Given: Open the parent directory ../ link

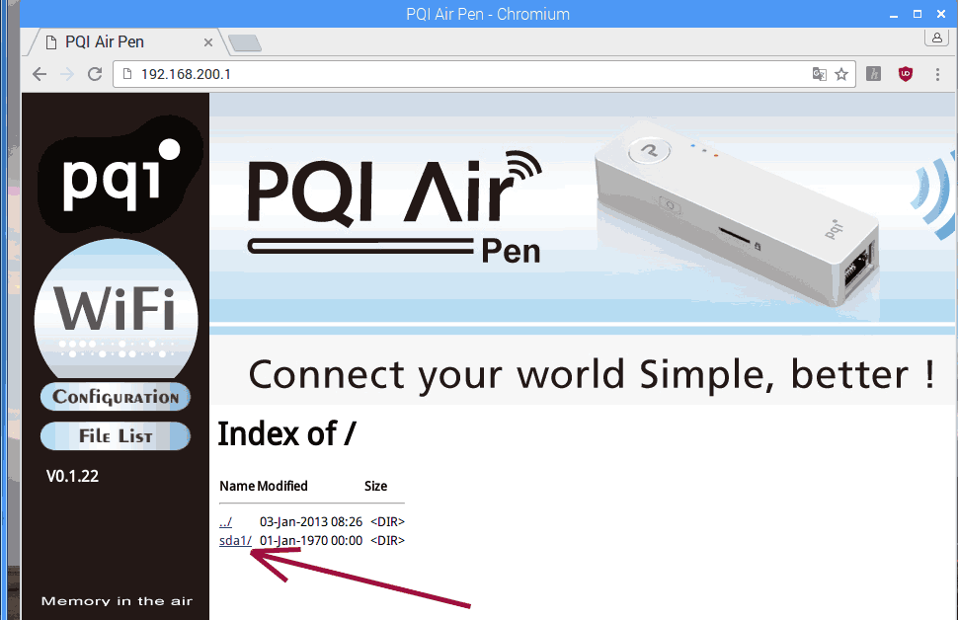Looking at the screenshot, I should coord(225,522).
